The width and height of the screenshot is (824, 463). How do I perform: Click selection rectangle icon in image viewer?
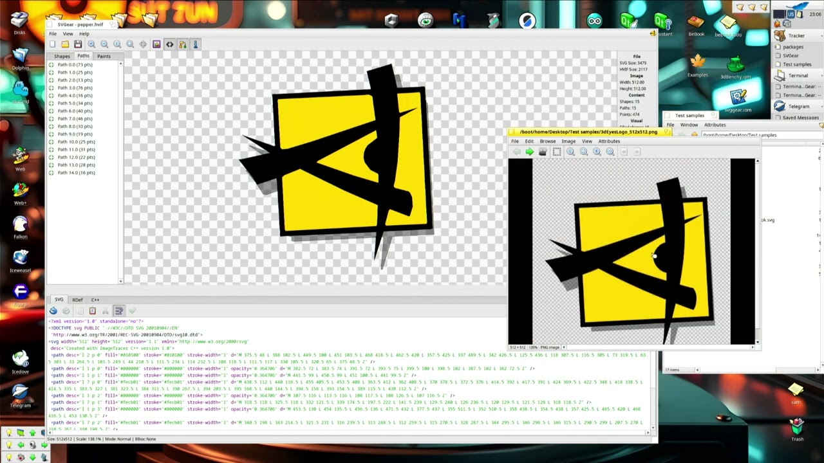pyautogui.click(x=557, y=152)
